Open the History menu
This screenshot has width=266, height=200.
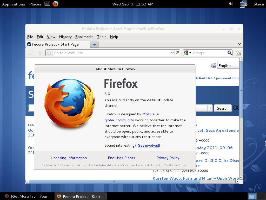pyautogui.click(x=65, y=37)
